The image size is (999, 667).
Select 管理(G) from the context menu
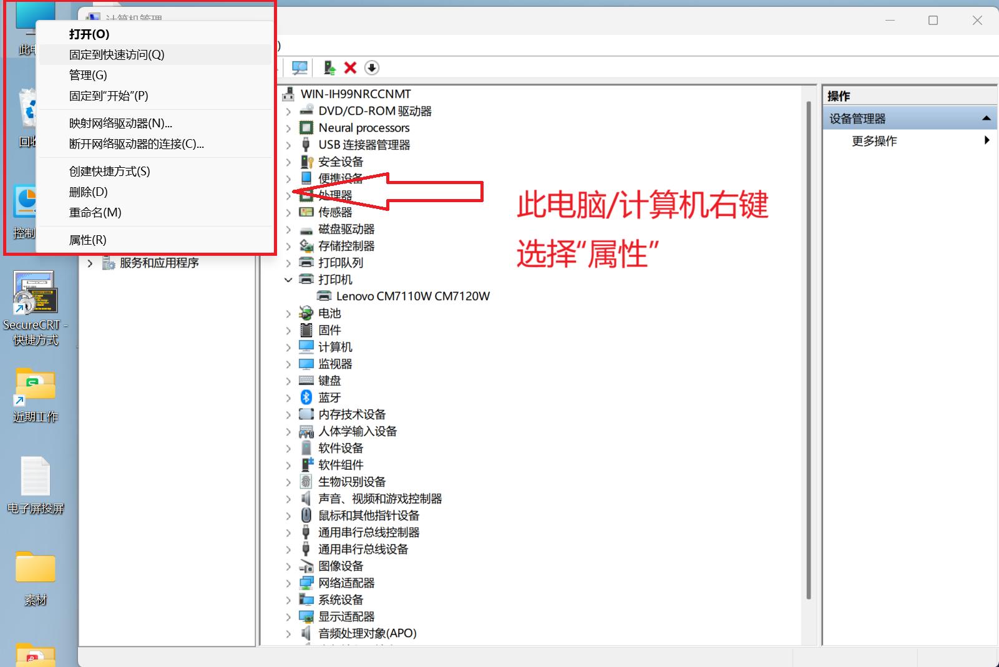point(87,75)
